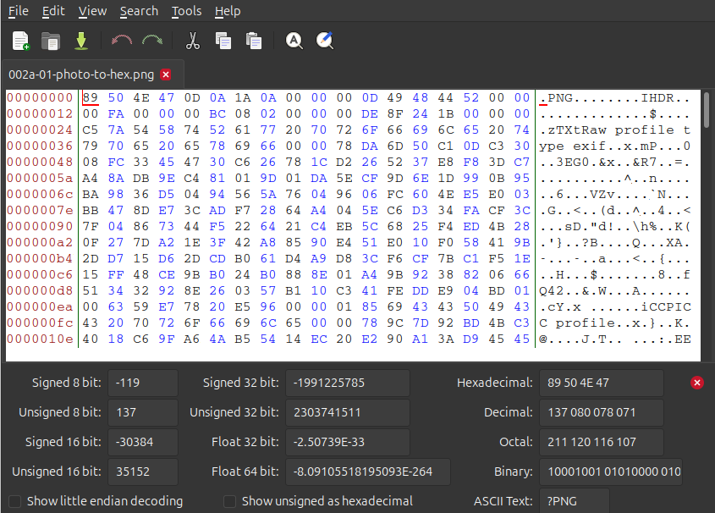Redo with the green arrow

(x=152, y=40)
